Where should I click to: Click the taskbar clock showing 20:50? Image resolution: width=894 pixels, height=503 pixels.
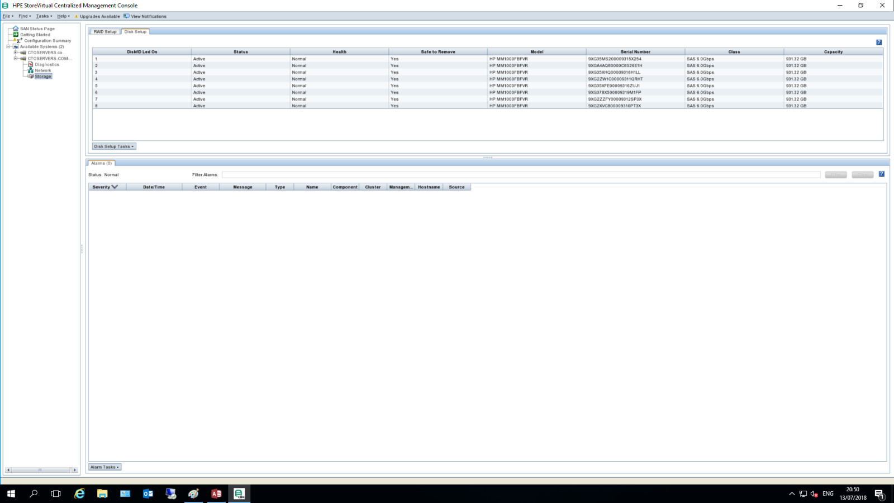pyautogui.click(x=853, y=493)
